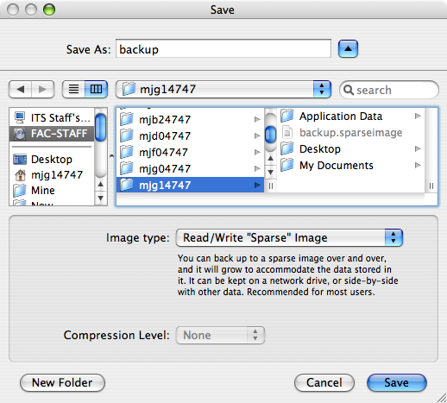This screenshot has width=447, height=403.
Task: Expand mjd04747 with its disclosure arrow
Action: click(257, 135)
